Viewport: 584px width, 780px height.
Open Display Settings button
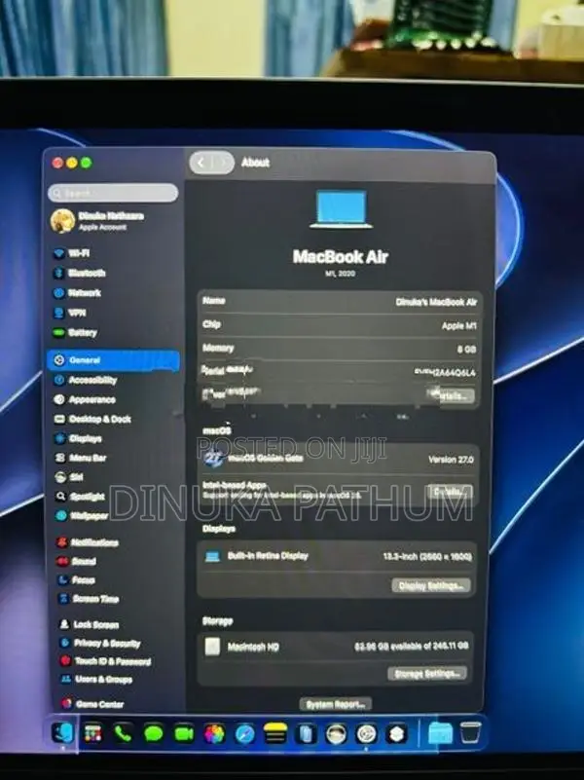430,585
